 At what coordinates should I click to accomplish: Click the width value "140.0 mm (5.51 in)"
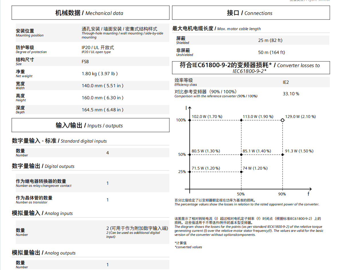[102, 86]
